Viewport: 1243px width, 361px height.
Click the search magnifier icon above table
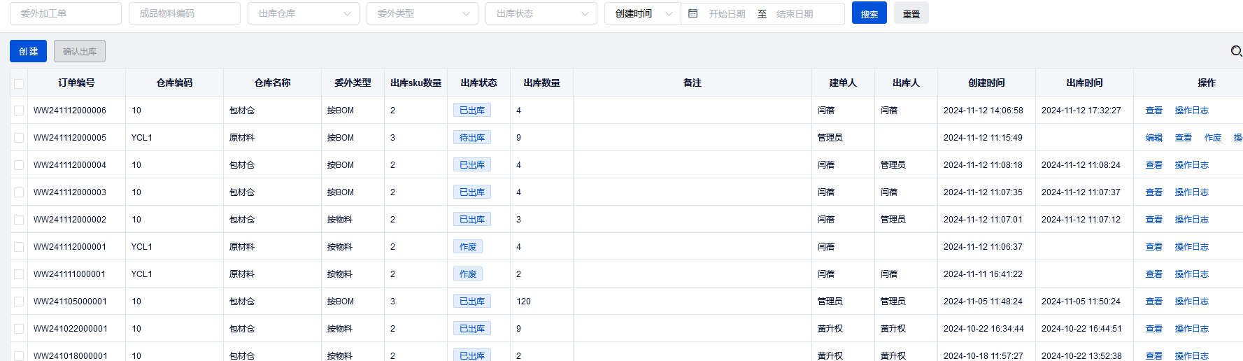click(1235, 51)
